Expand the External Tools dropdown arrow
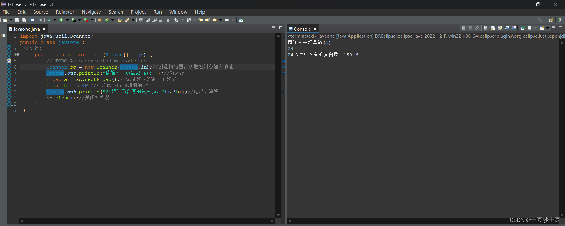This screenshot has height=226, width=565. click(x=92, y=20)
